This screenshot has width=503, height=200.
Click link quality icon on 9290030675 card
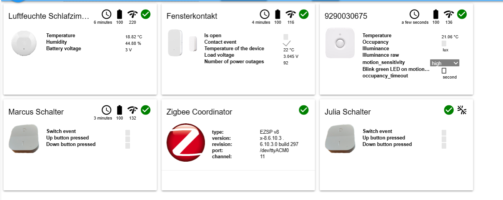pos(449,15)
